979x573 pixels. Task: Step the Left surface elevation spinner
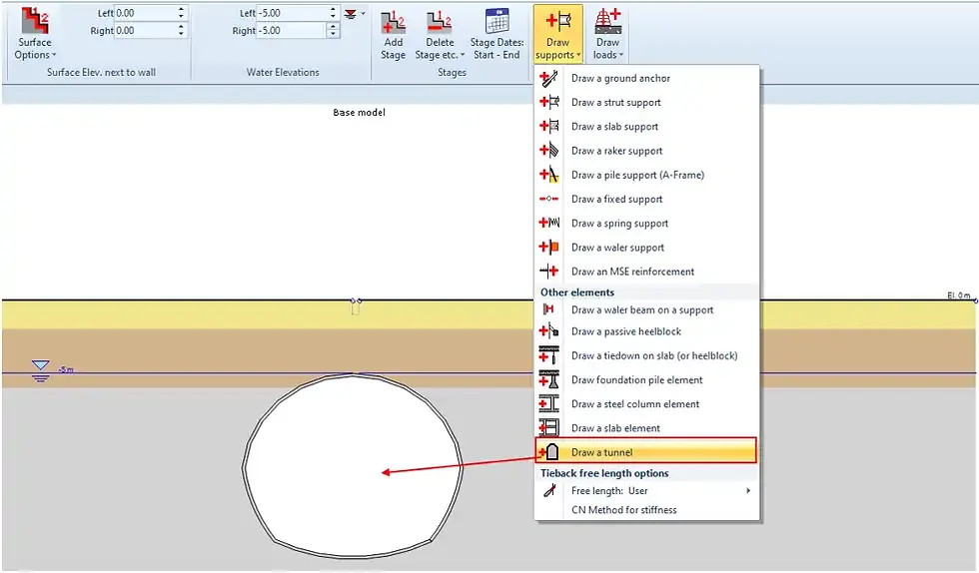[181, 13]
